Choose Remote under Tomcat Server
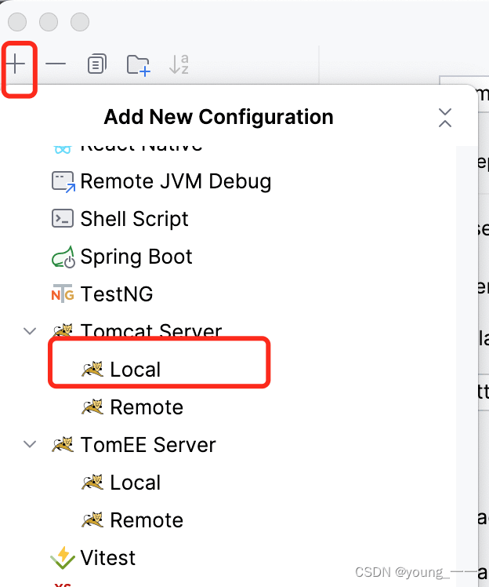Image resolution: width=489 pixels, height=587 pixels. pyautogui.click(x=147, y=407)
